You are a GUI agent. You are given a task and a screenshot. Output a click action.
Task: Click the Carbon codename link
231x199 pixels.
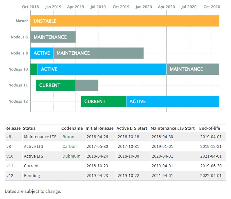(70, 146)
